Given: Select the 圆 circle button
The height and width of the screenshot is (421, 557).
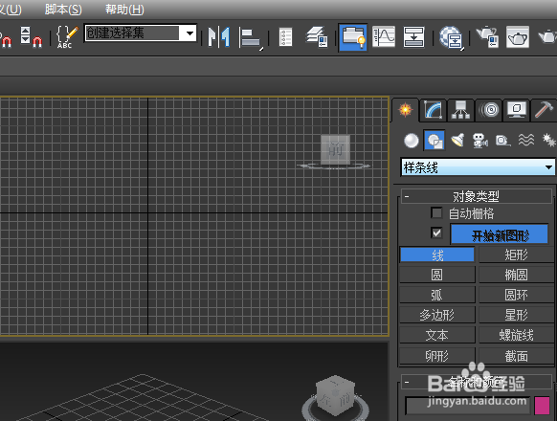Looking at the screenshot, I should coord(437,275).
